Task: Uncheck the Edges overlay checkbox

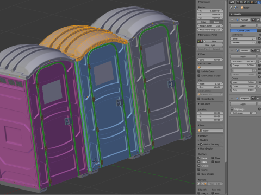Action: [199, 162]
